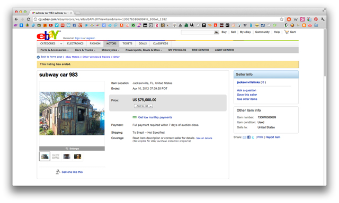Screen dimensions: 339x203
Task: Open the Facebook bookmark in bookmarks bar
Action: 74,25
